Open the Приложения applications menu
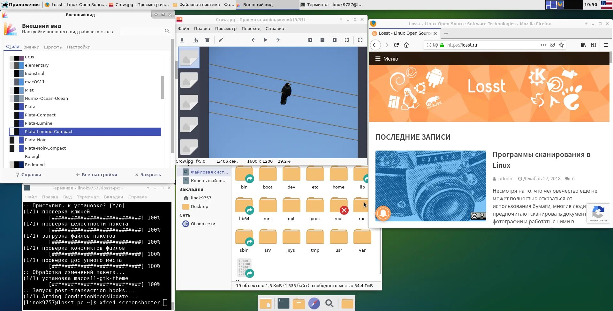The width and height of the screenshot is (613, 311). [21, 4]
